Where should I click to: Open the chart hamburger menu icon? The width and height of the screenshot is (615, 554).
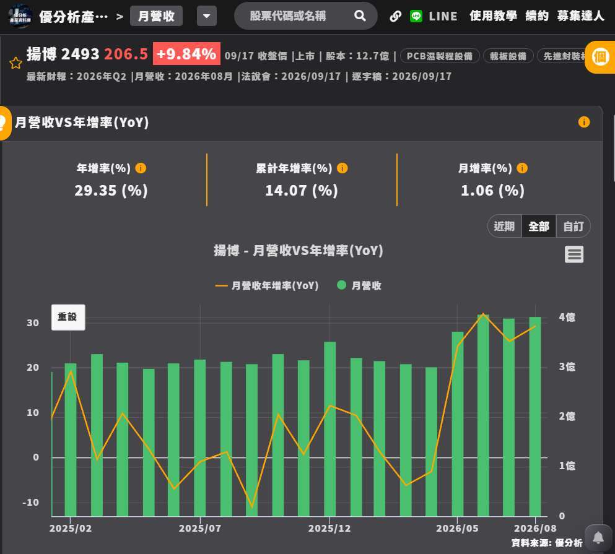(x=574, y=254)
